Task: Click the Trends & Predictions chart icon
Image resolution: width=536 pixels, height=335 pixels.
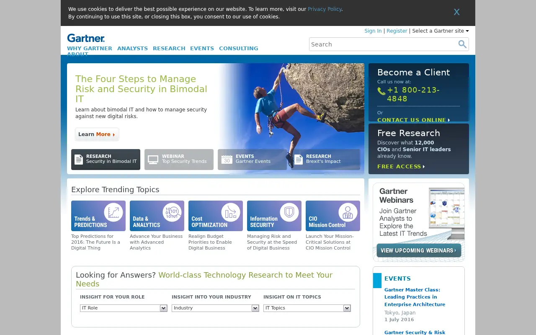Action: [x=113, y=212]
